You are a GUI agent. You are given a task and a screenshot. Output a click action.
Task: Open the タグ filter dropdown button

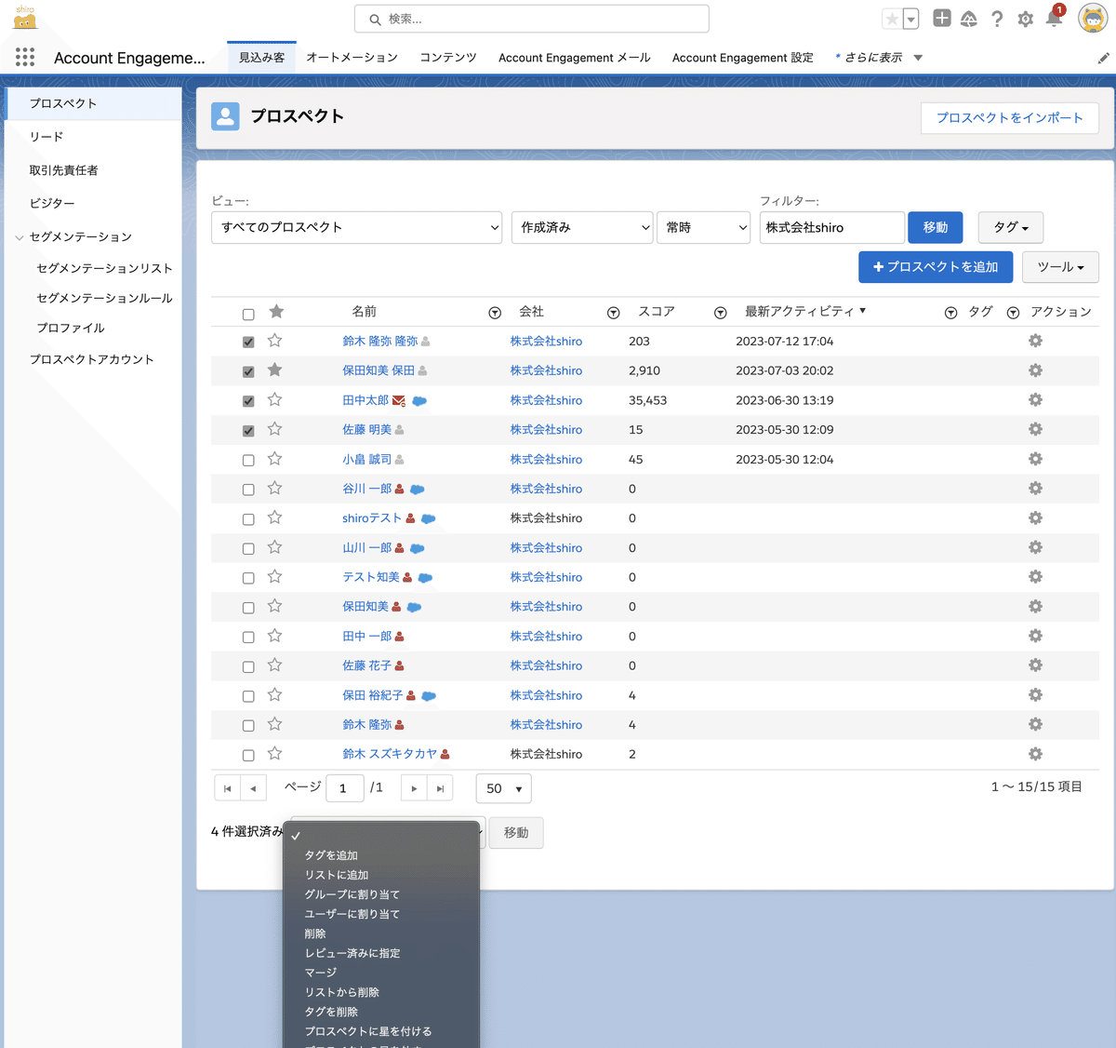click(x=1011, y=227)
